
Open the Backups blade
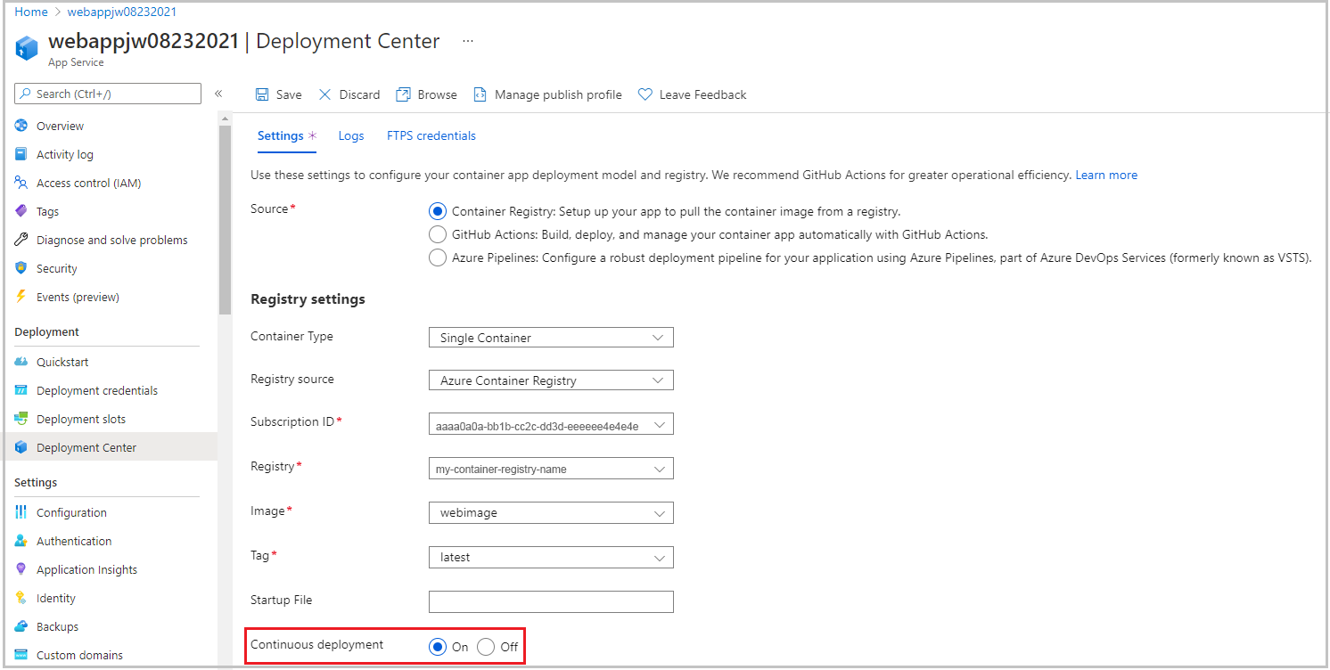click(58, 625)
